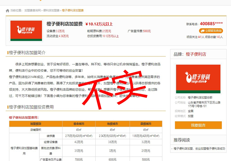
Task: Click the 招商地区 value 全国
Action: (191, 111)
